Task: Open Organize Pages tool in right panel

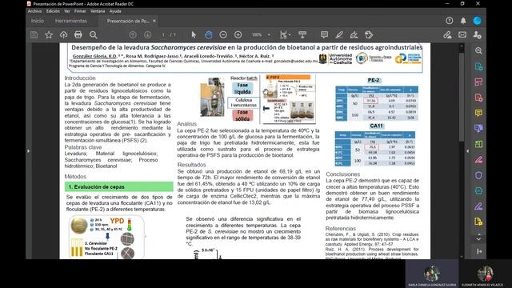Action: [x=478, y=82]
